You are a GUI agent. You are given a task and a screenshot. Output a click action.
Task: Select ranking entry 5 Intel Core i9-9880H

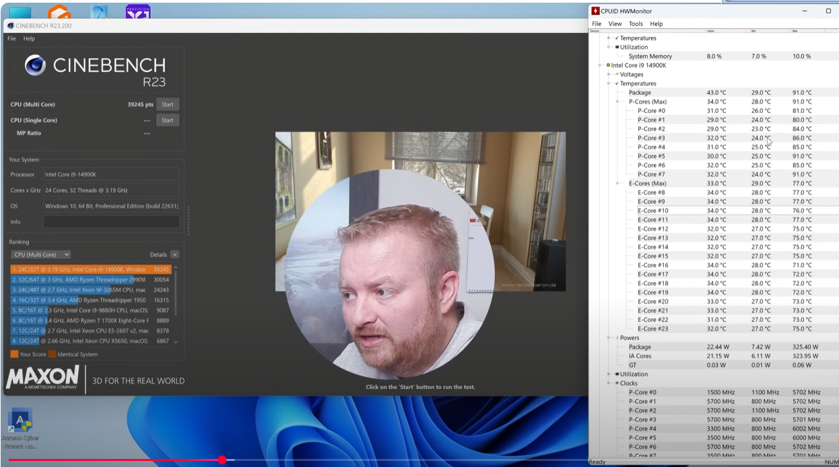[92, 311]
